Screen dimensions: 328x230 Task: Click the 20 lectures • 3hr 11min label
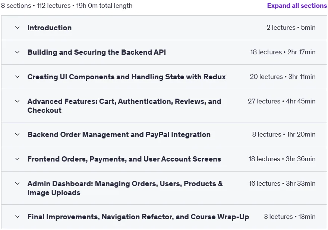tap(283, 77)
